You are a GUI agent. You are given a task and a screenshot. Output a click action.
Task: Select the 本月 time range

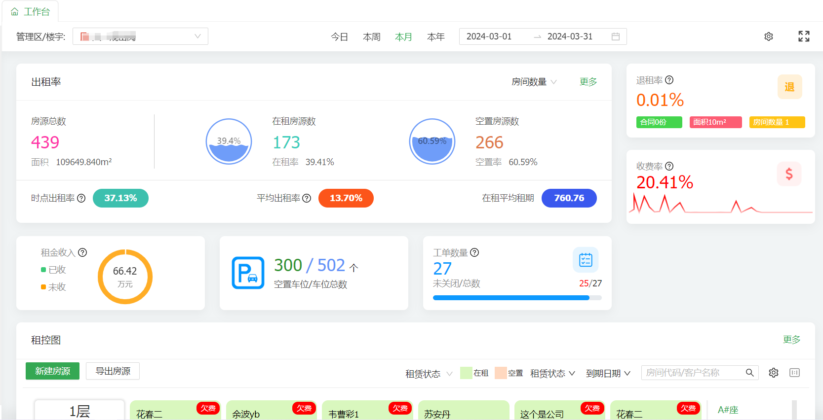(x=404, y=37)
